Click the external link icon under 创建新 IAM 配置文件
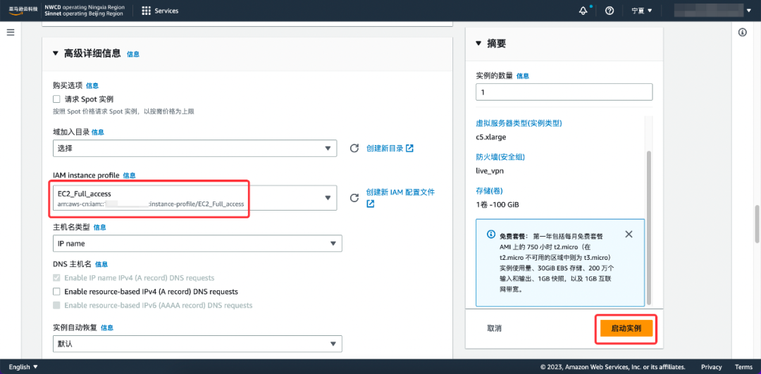 tap(371, 204)
